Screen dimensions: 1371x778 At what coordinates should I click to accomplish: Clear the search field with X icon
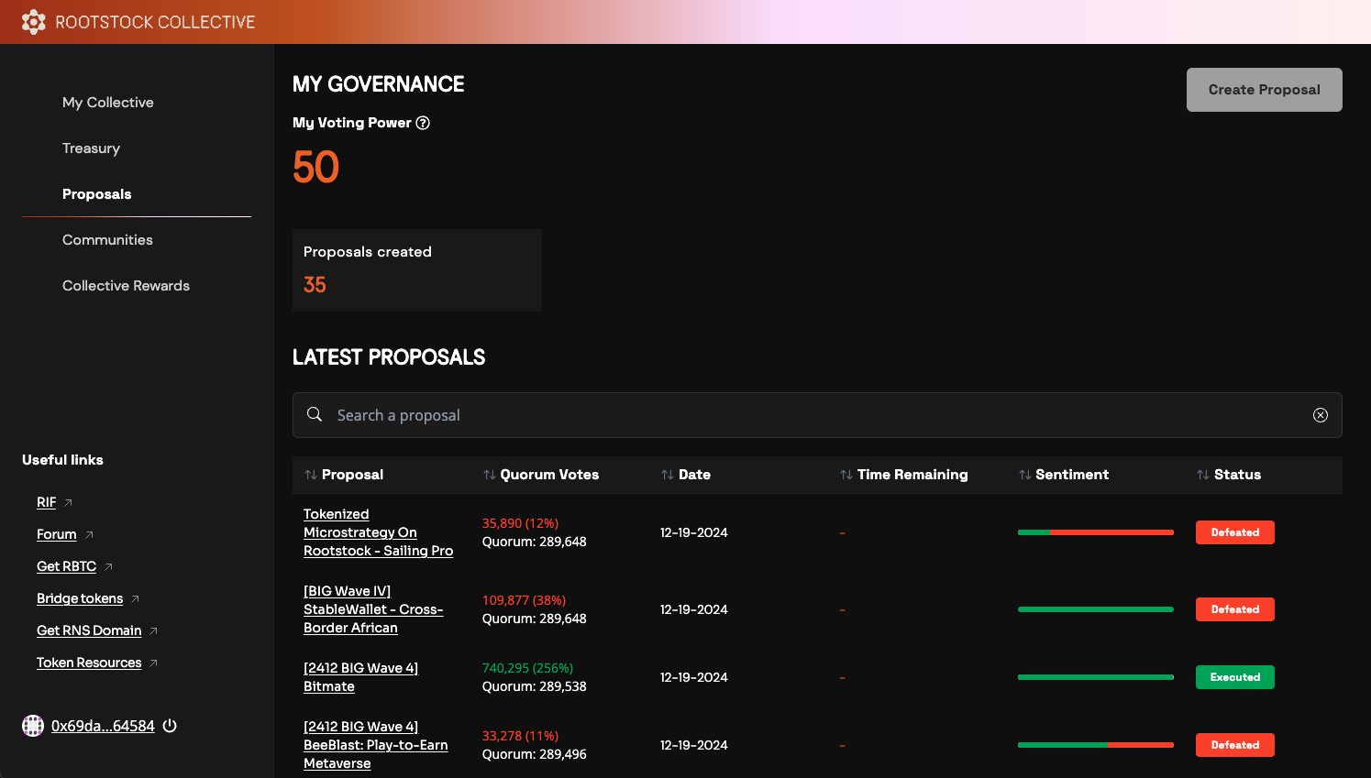pyautogui.click(x=1321, y=415)
